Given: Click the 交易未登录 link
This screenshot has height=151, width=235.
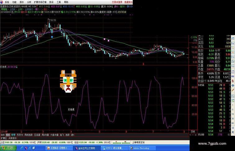Looking at the screenshot, I should click(x=117, y=2).
